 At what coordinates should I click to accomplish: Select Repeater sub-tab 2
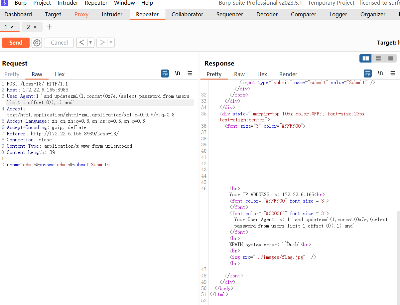click(29, 27)
